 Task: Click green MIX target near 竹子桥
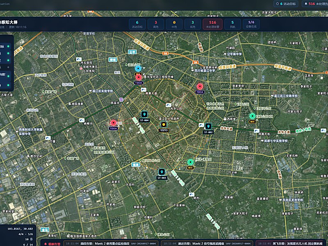[190, 162]
